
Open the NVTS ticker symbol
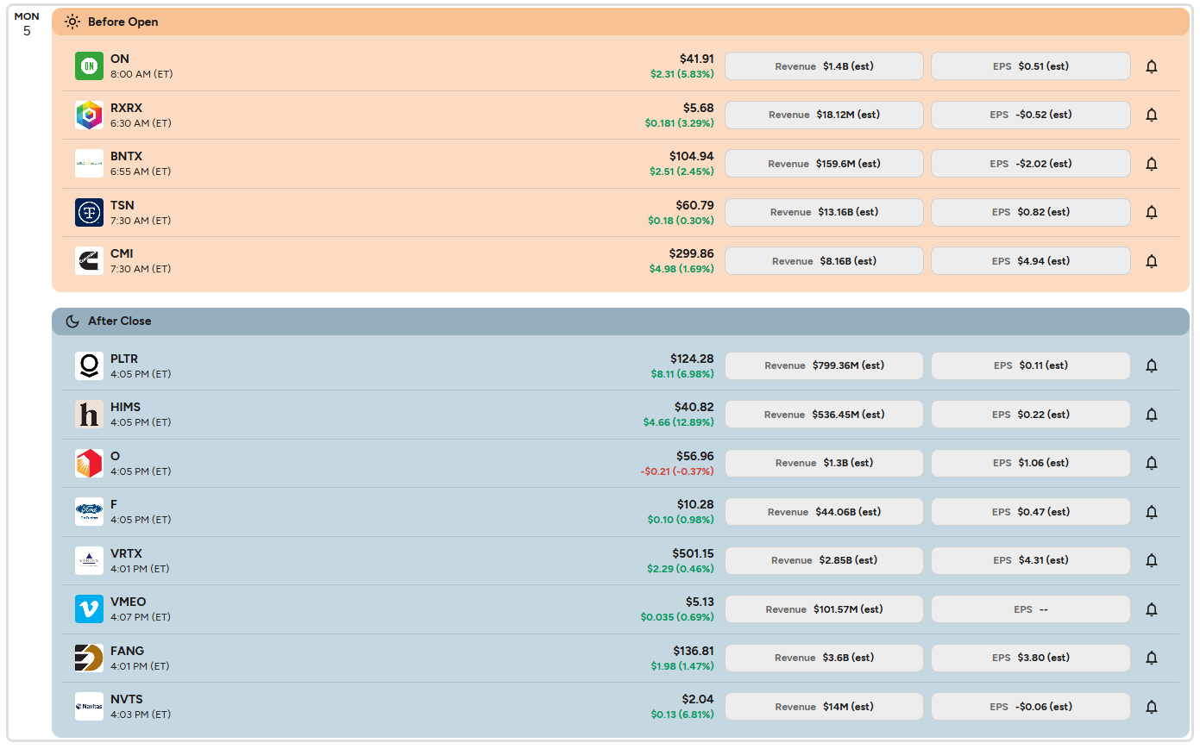pos(127,699)
